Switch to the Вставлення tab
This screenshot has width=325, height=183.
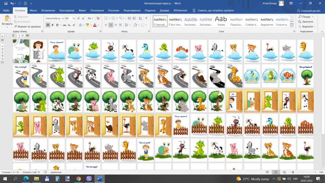click(48, 10)
